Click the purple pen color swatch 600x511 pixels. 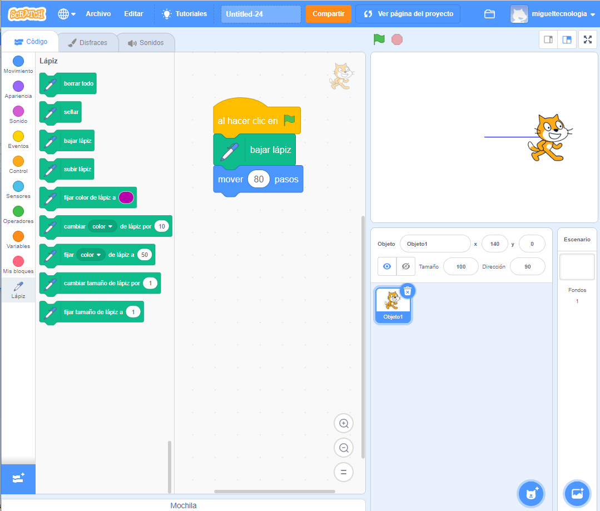126,197
